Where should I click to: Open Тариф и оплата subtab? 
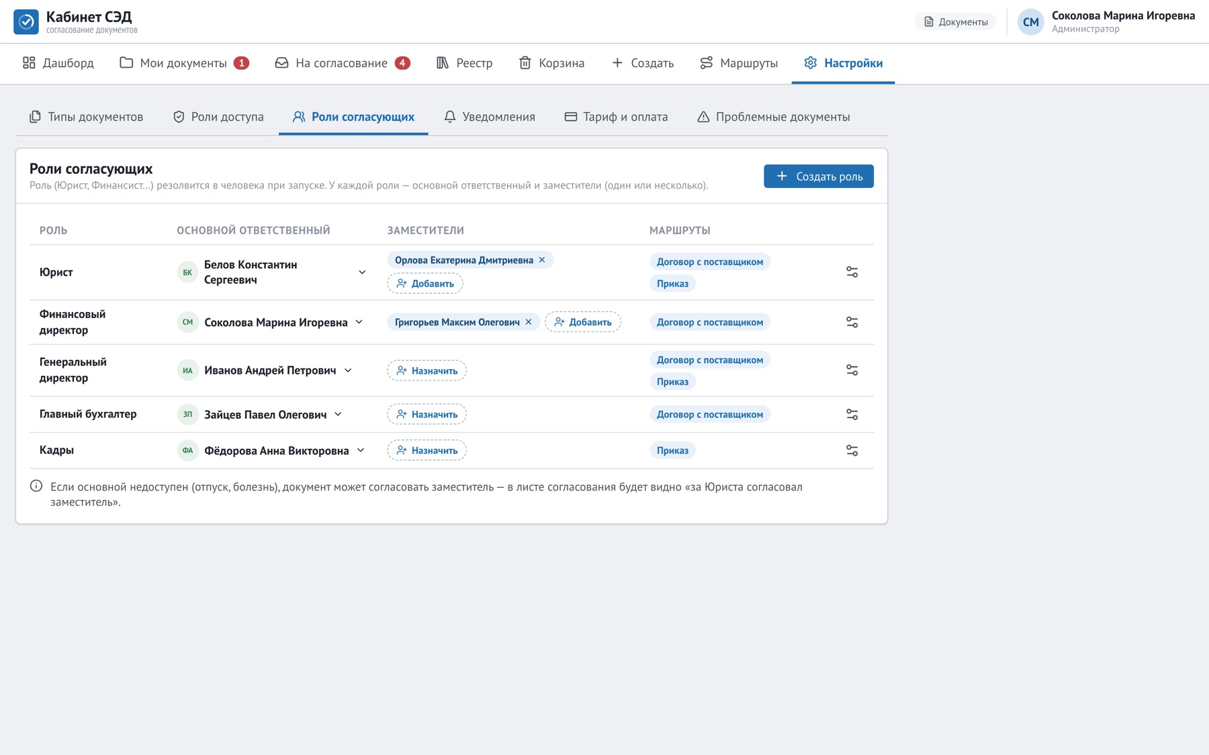point(617,117)
